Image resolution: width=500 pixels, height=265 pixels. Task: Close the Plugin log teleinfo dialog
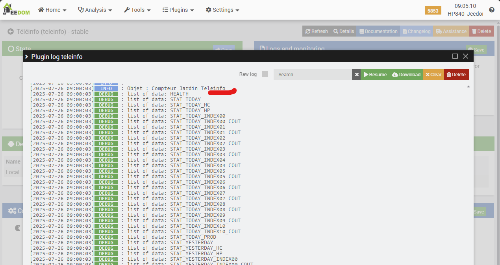(465, 56)
